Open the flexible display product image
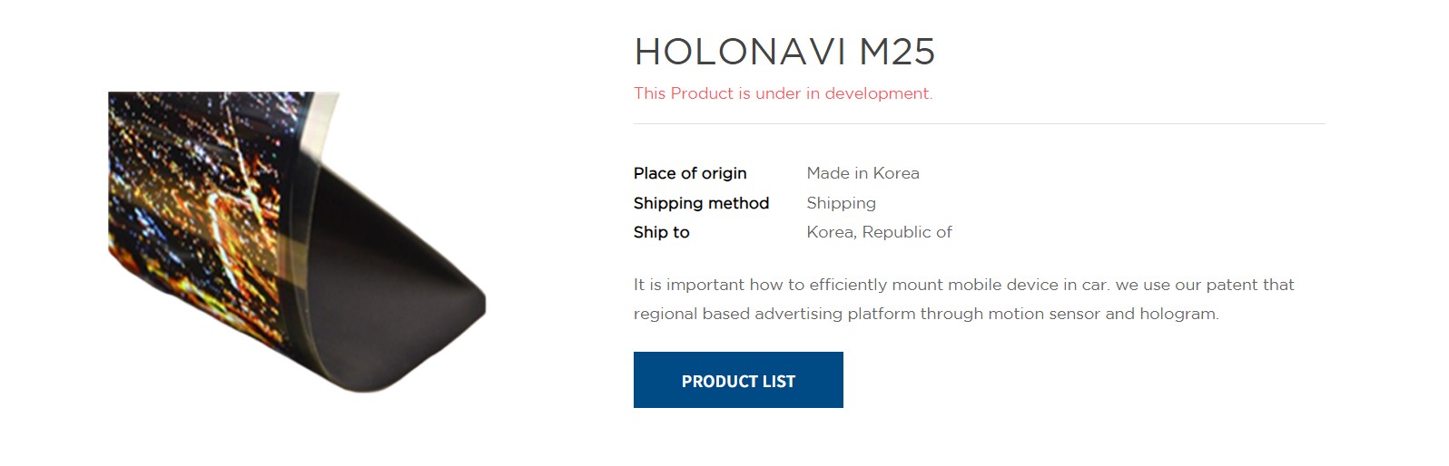Viewport: 1449px width, 466px height. (296, 243)
